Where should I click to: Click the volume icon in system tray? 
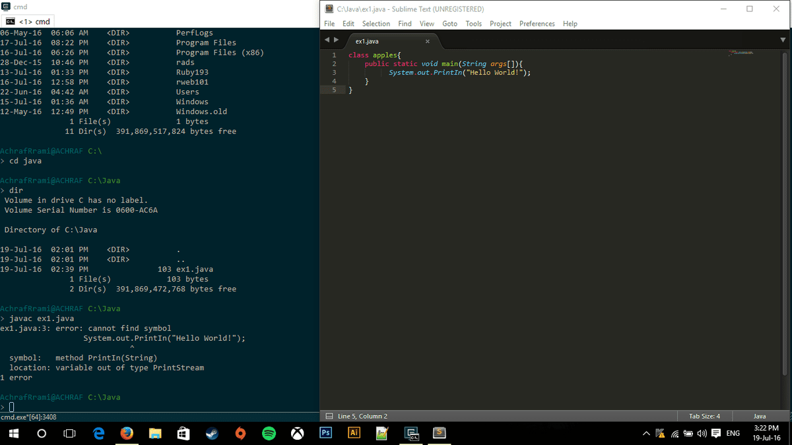702,433
